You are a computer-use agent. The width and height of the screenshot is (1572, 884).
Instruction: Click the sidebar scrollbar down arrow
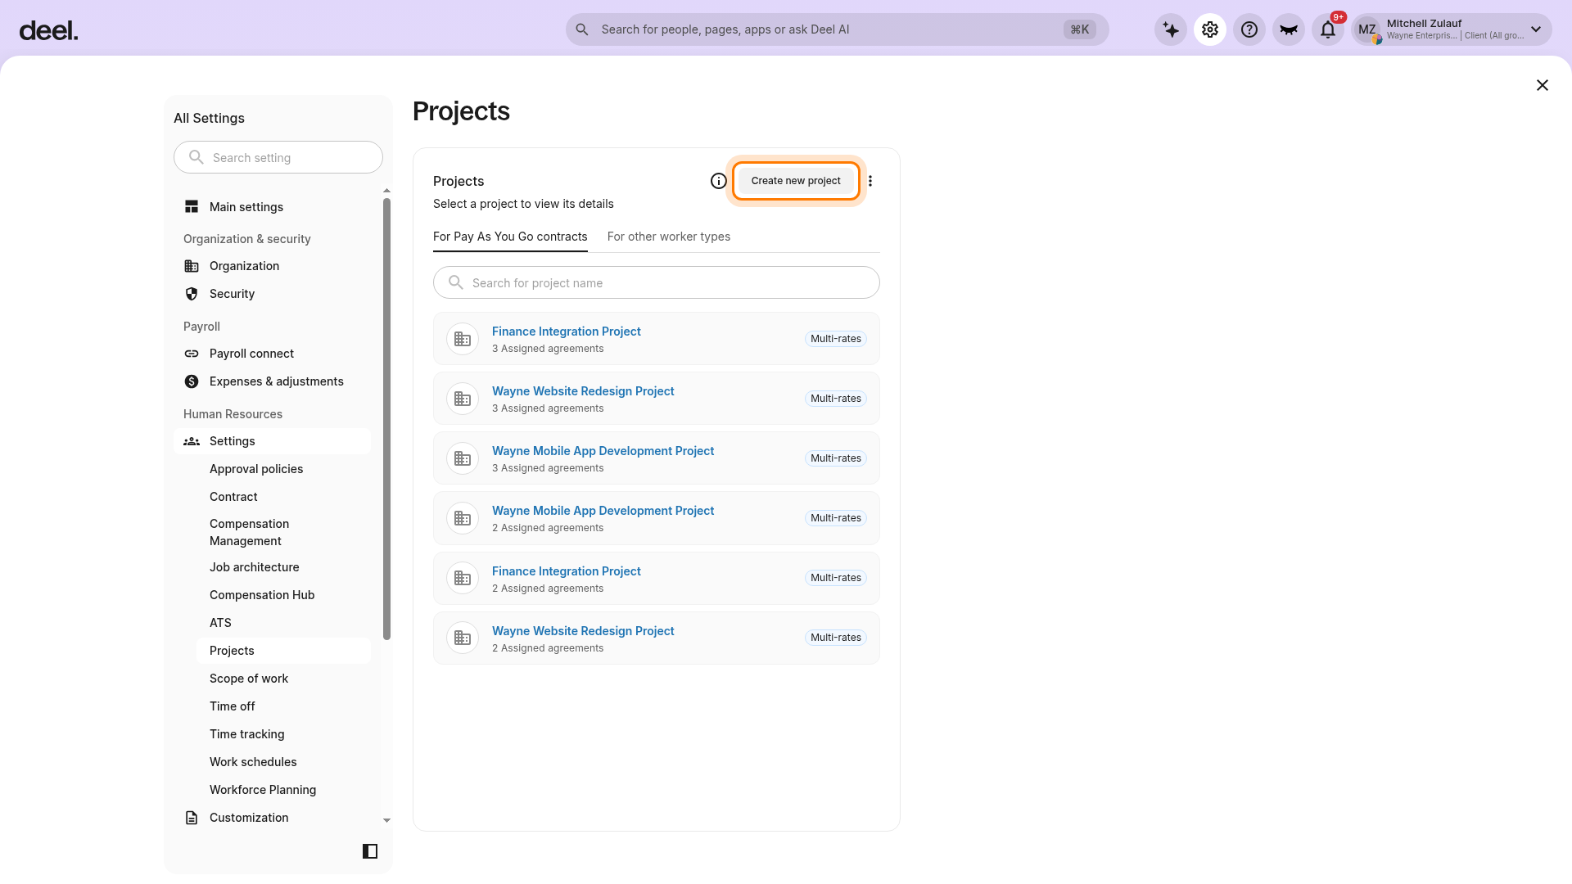pyautogui.click(x=387, y=820)
